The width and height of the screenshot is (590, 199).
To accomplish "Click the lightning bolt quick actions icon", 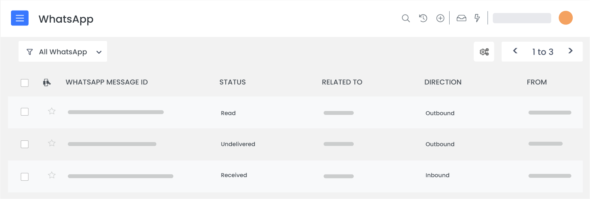I will click(477, 18).
